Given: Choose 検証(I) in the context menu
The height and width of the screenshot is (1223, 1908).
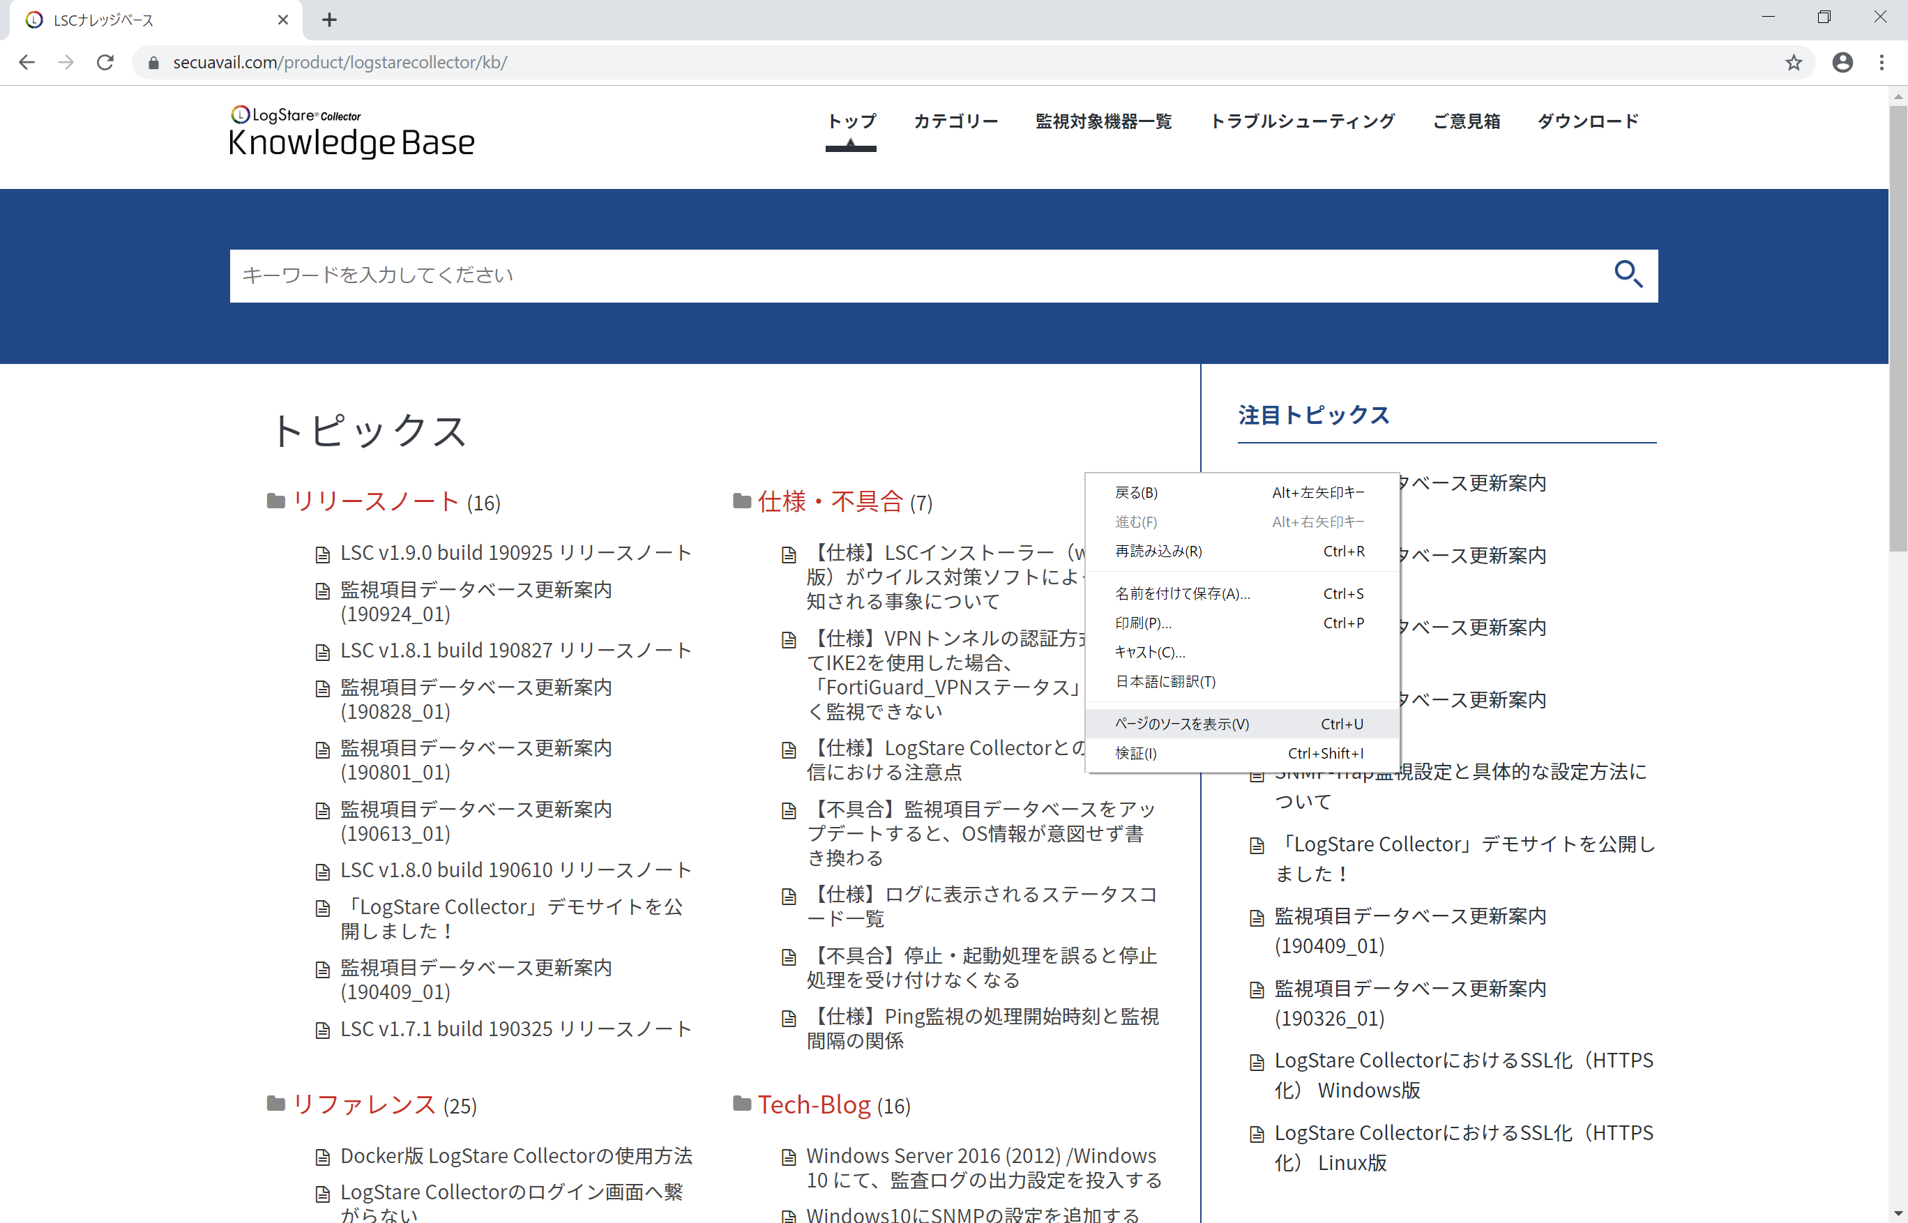Looking at the screenshot, I should [x=1242, y=754].
